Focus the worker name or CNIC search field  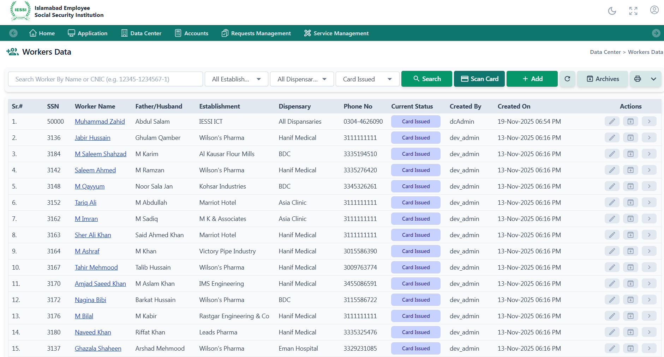point(105,79)
